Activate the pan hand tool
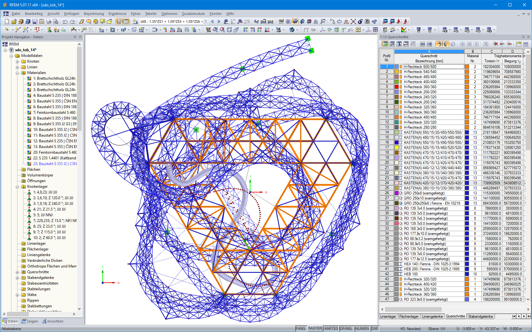 click(x=281, y=22)
